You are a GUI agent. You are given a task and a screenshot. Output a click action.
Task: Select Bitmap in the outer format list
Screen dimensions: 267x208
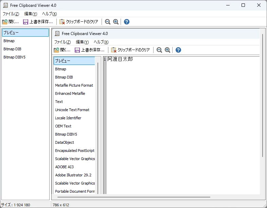[25, 41]
